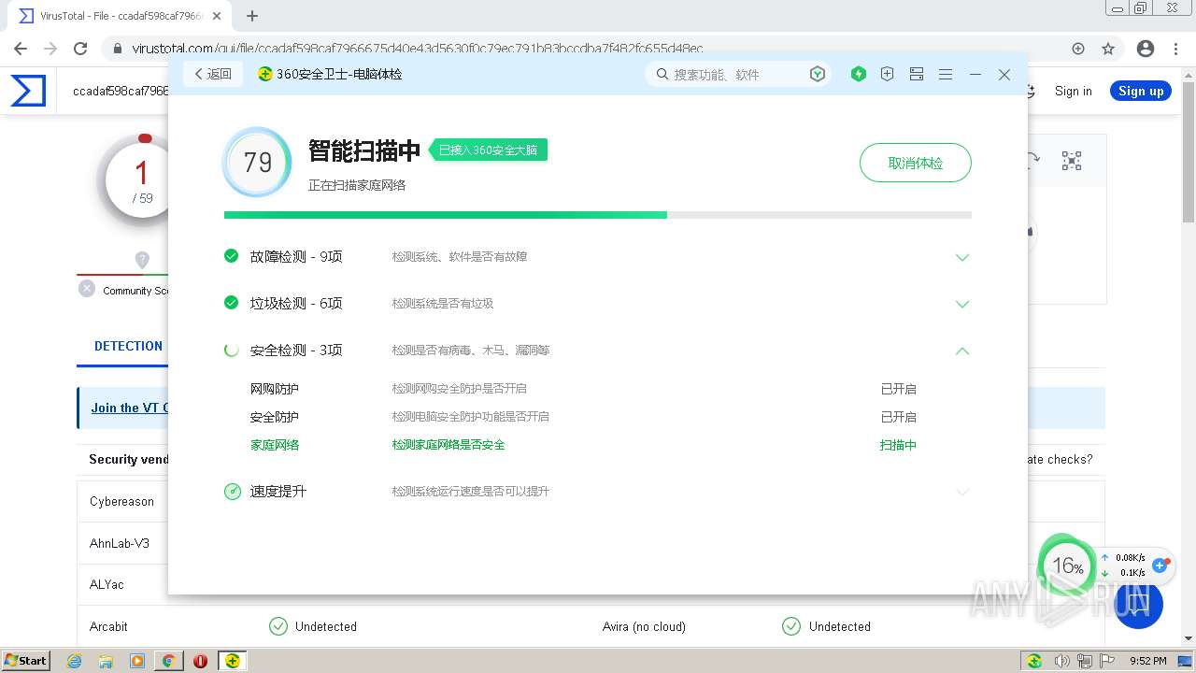Go back in Chrome
Screen dimensions: 1196x673
click(21, 49)
